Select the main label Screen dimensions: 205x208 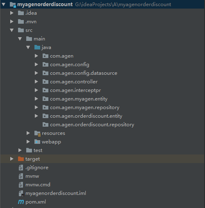pyautogui.click(x=39, y=39)
